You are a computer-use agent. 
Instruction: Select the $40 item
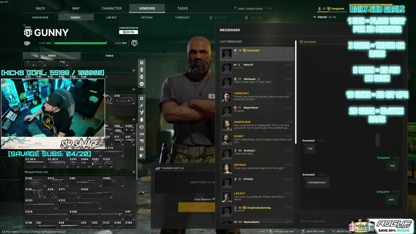tap(124, 99)
